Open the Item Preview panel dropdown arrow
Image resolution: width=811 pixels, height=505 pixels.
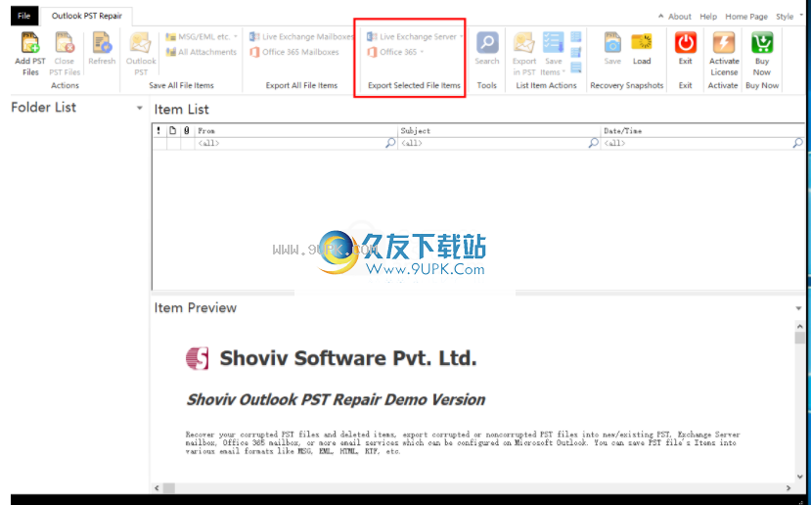(x=798, y=308)
